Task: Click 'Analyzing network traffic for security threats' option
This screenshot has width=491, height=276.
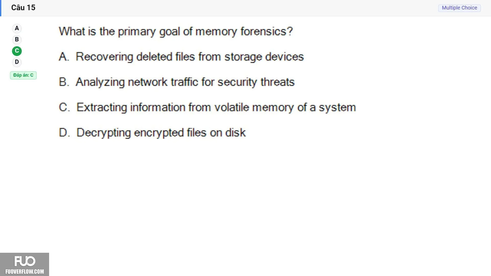Action: coord(185,82)
